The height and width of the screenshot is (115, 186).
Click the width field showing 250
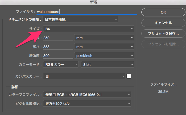pyautogui.click(x=58, y=38)
